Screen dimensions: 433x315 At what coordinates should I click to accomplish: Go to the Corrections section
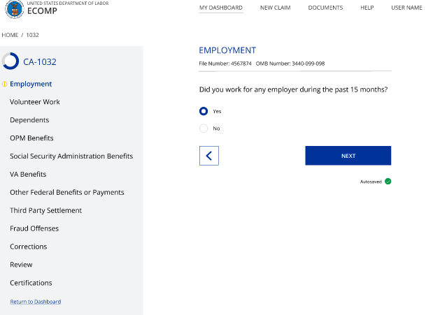click(x=29, y=247)
